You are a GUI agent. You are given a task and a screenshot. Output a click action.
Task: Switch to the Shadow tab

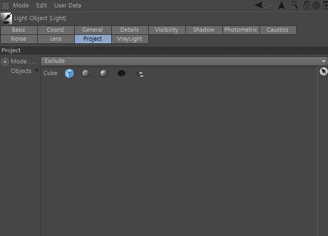[x=204, y=30]
